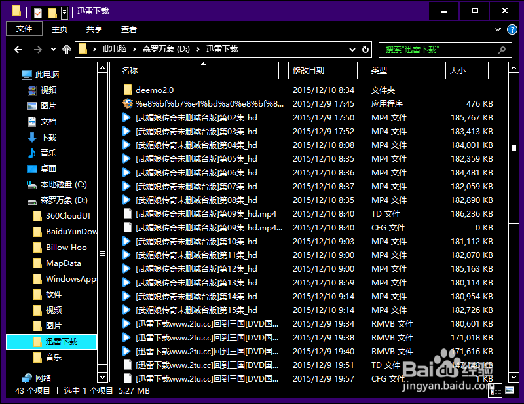The image size is (524, 404).
Task: Select 网络 in the navigation pane
Action: (36, 378)
